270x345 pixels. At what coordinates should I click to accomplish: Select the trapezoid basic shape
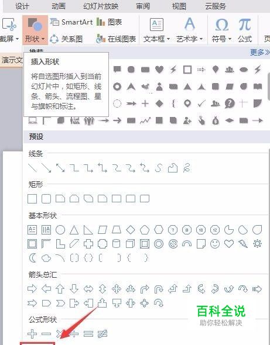click(117, 230)
